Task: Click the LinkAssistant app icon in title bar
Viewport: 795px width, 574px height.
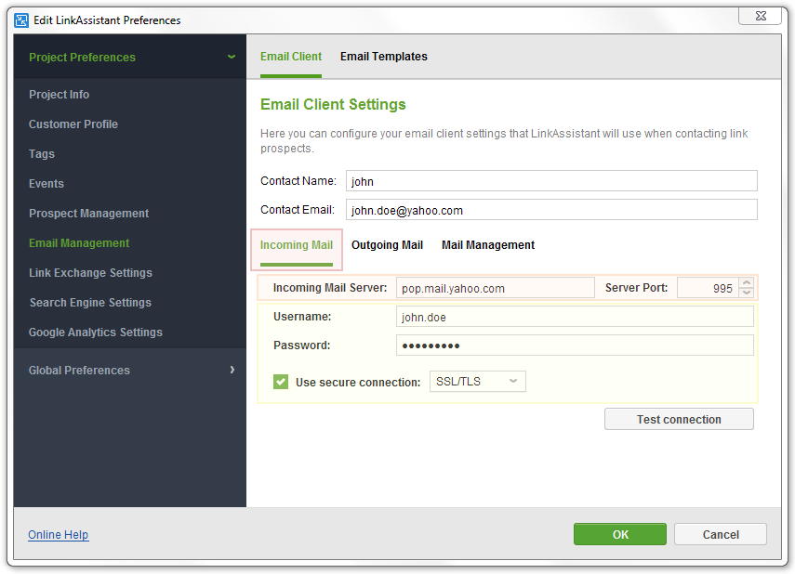Action: [x=21, y=20]
